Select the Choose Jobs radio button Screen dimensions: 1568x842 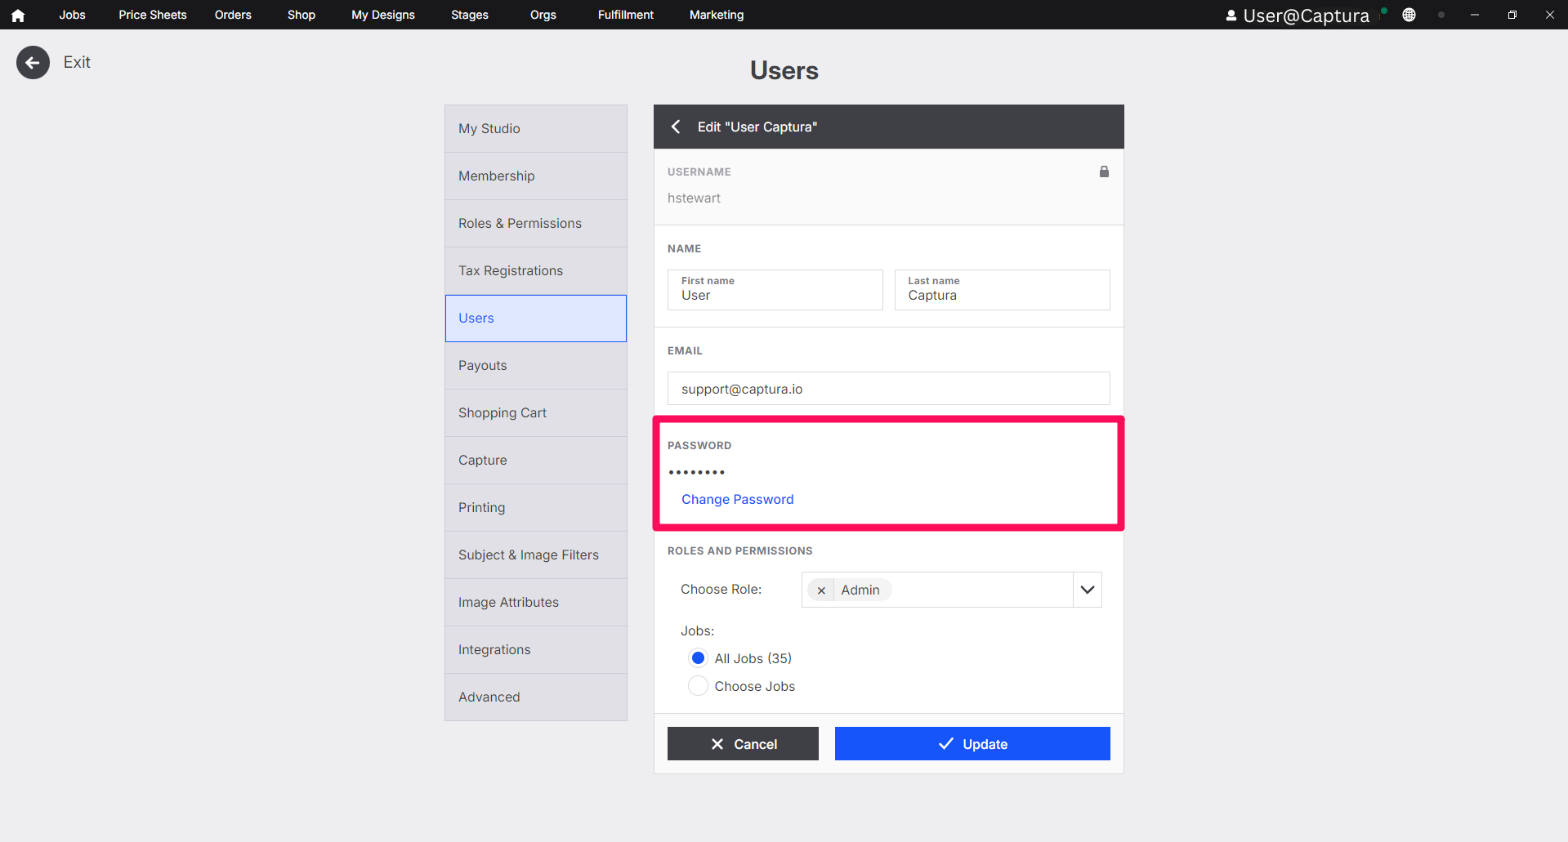(698, 685)
